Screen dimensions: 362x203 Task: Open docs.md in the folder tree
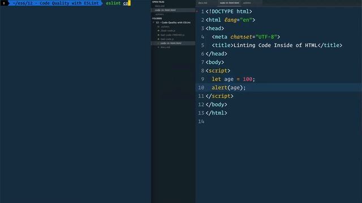165,47
